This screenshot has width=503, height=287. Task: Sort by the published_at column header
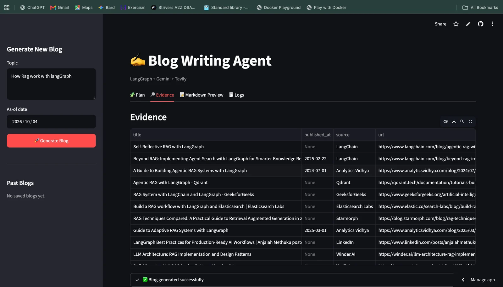point(318,135)
